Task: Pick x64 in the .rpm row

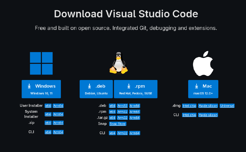Action: [112, 112]
